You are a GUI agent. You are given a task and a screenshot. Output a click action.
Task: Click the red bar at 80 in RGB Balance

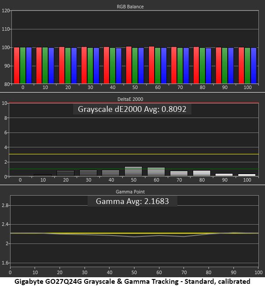tap(196, 65)
